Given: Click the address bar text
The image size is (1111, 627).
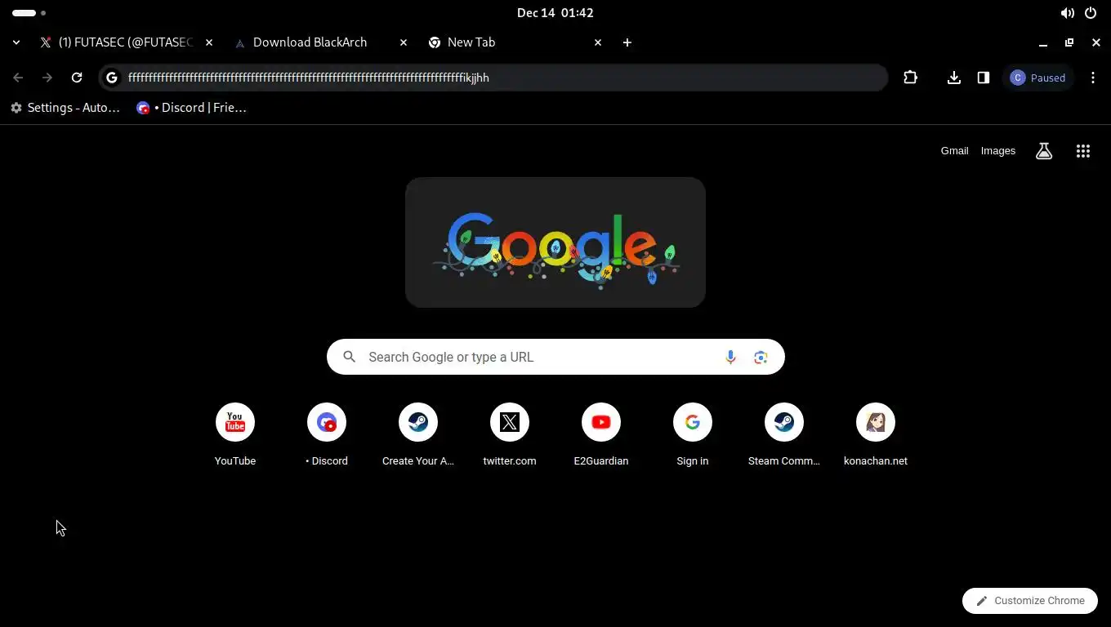Looking at the screenshot, I should click(x=309, y=78).
